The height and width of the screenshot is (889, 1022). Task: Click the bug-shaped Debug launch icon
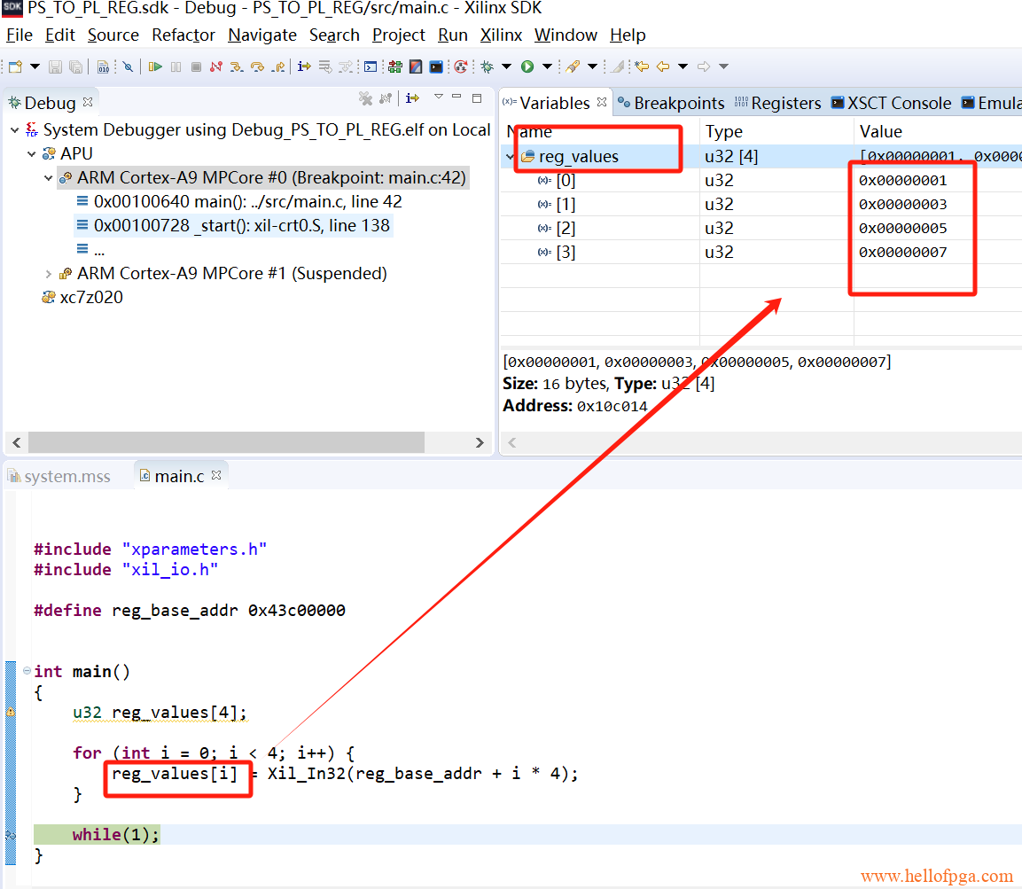(487, 66)
